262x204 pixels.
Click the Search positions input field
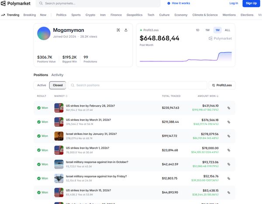138,85
